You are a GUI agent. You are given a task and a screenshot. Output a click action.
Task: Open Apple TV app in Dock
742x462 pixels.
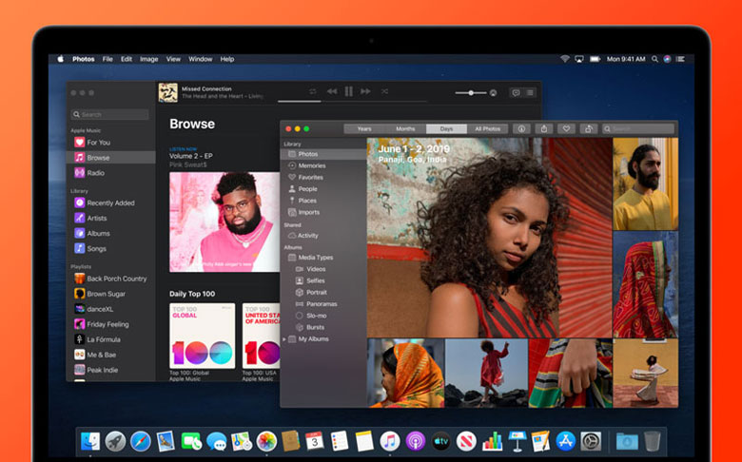[440, 441]
